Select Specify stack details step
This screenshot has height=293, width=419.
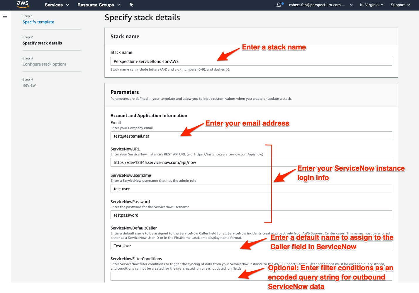[x=42, y=43]
